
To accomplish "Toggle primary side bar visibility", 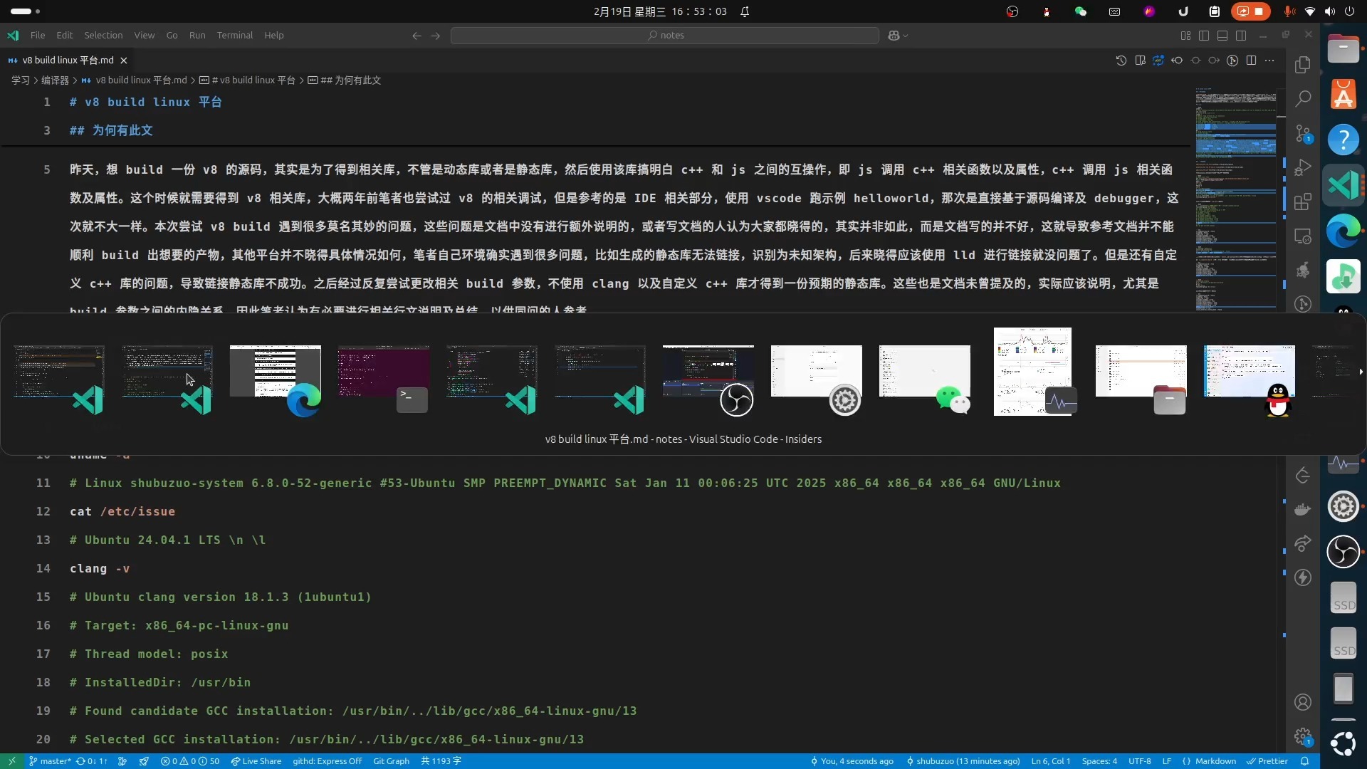I will click(1204, 36).
